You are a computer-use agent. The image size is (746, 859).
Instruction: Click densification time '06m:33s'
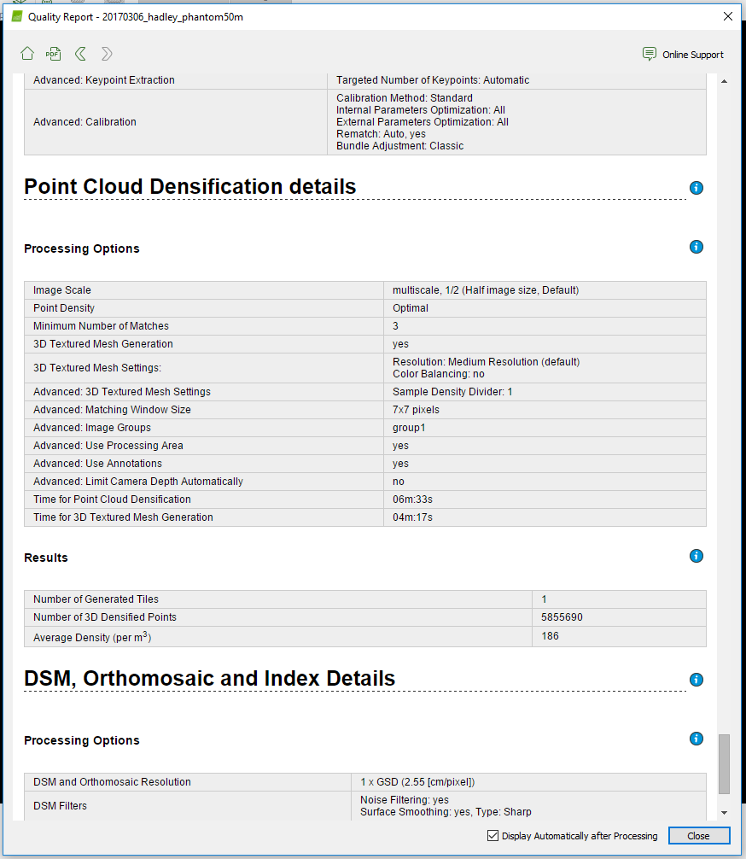coord(412,499)
